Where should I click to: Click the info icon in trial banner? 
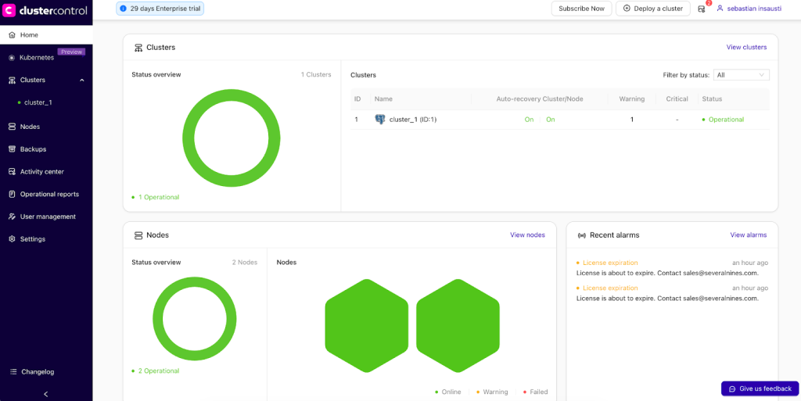[123, 9]
